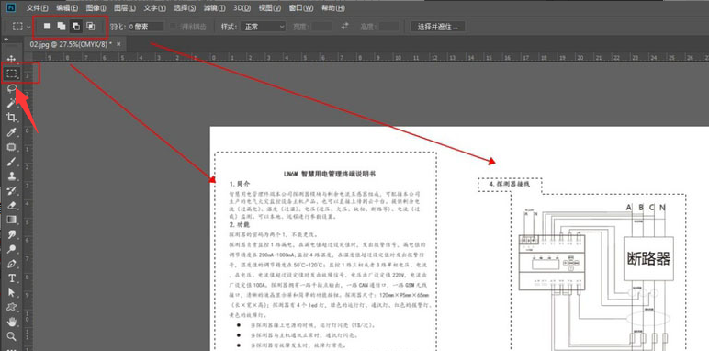Viewport: 709px width, 351px height.
Task: Open the 文字 menu
Action: [x=154, y=8]
